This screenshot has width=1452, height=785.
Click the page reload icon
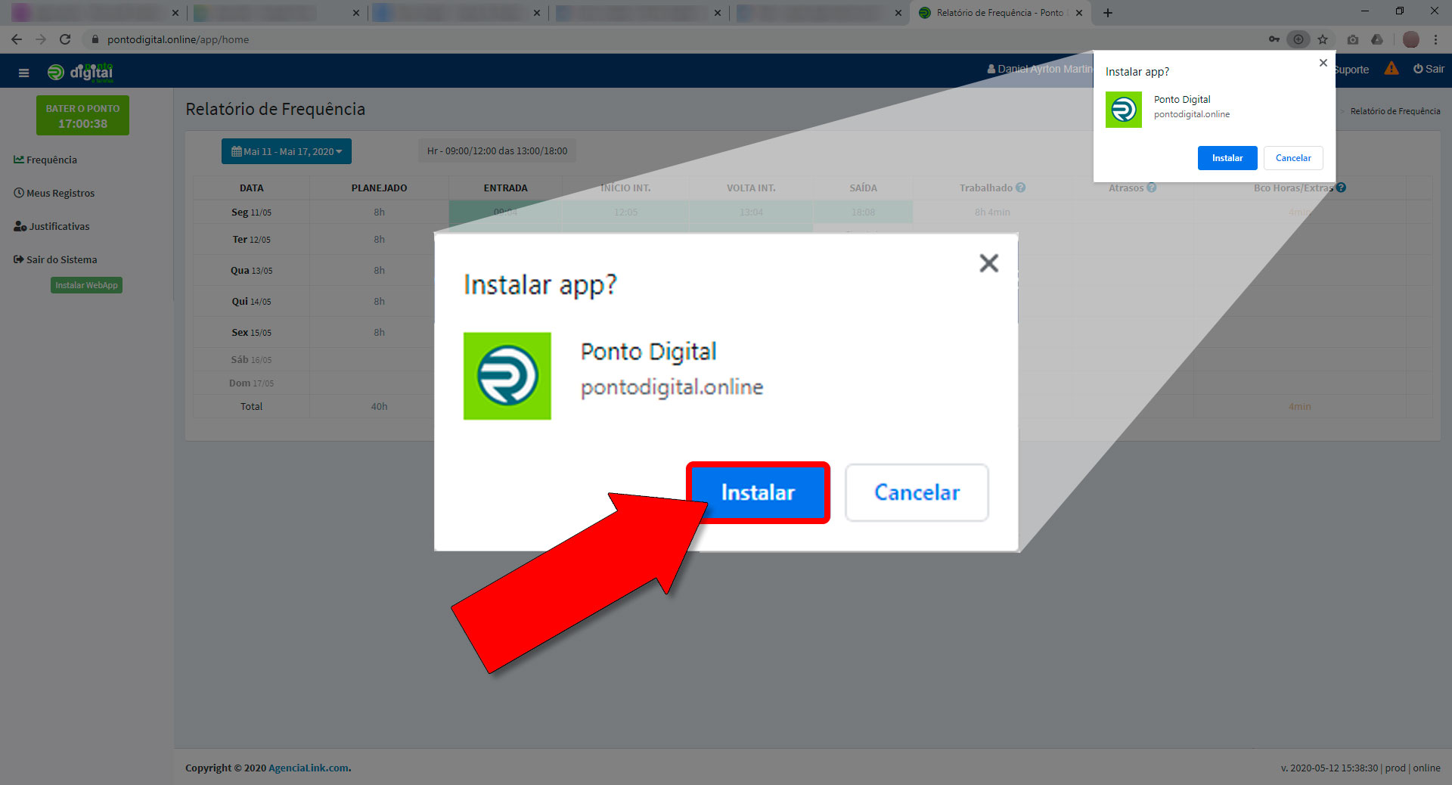(x=65, y=39)
